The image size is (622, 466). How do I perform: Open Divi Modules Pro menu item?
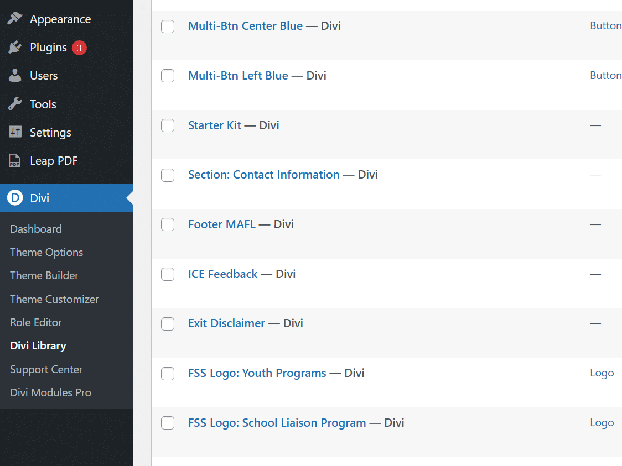click(x=51, y=392)
